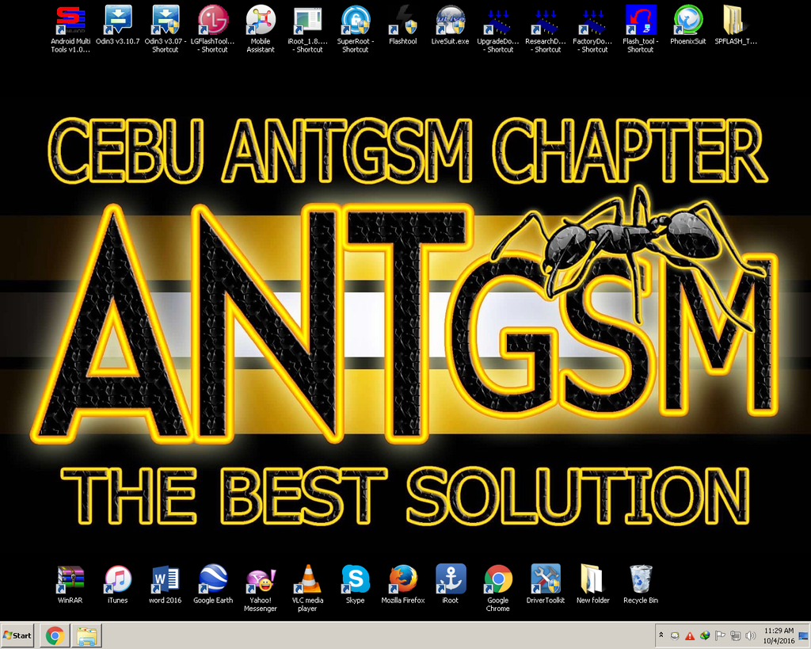
Task: Click the Recycle Bin icon
Action: (640, 580)
